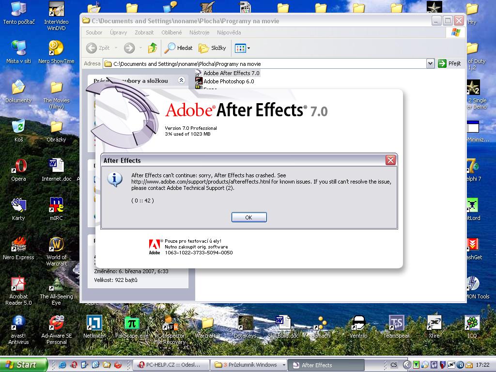
Task: Click the forward arrow in Explorer toolbar
Action: coord(129,48)
